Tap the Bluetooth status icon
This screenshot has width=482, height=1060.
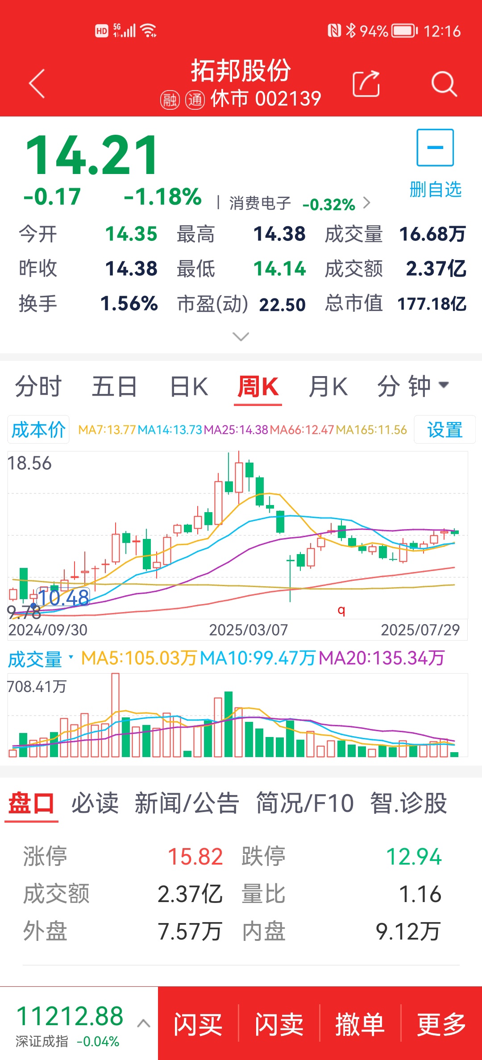click(351, 31)
